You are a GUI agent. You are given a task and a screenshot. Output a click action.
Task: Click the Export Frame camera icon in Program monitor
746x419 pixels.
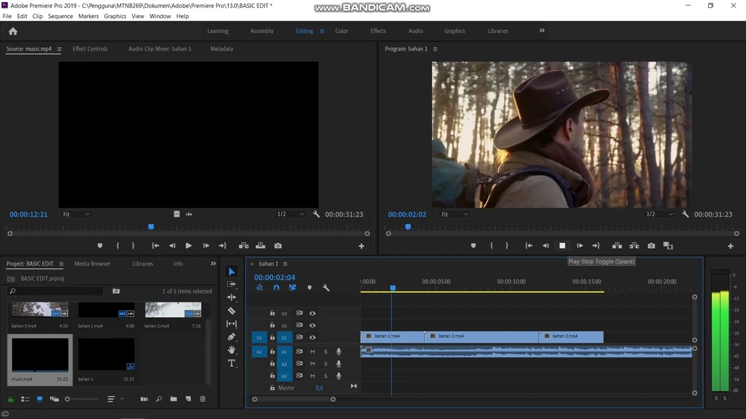[651, 246]
